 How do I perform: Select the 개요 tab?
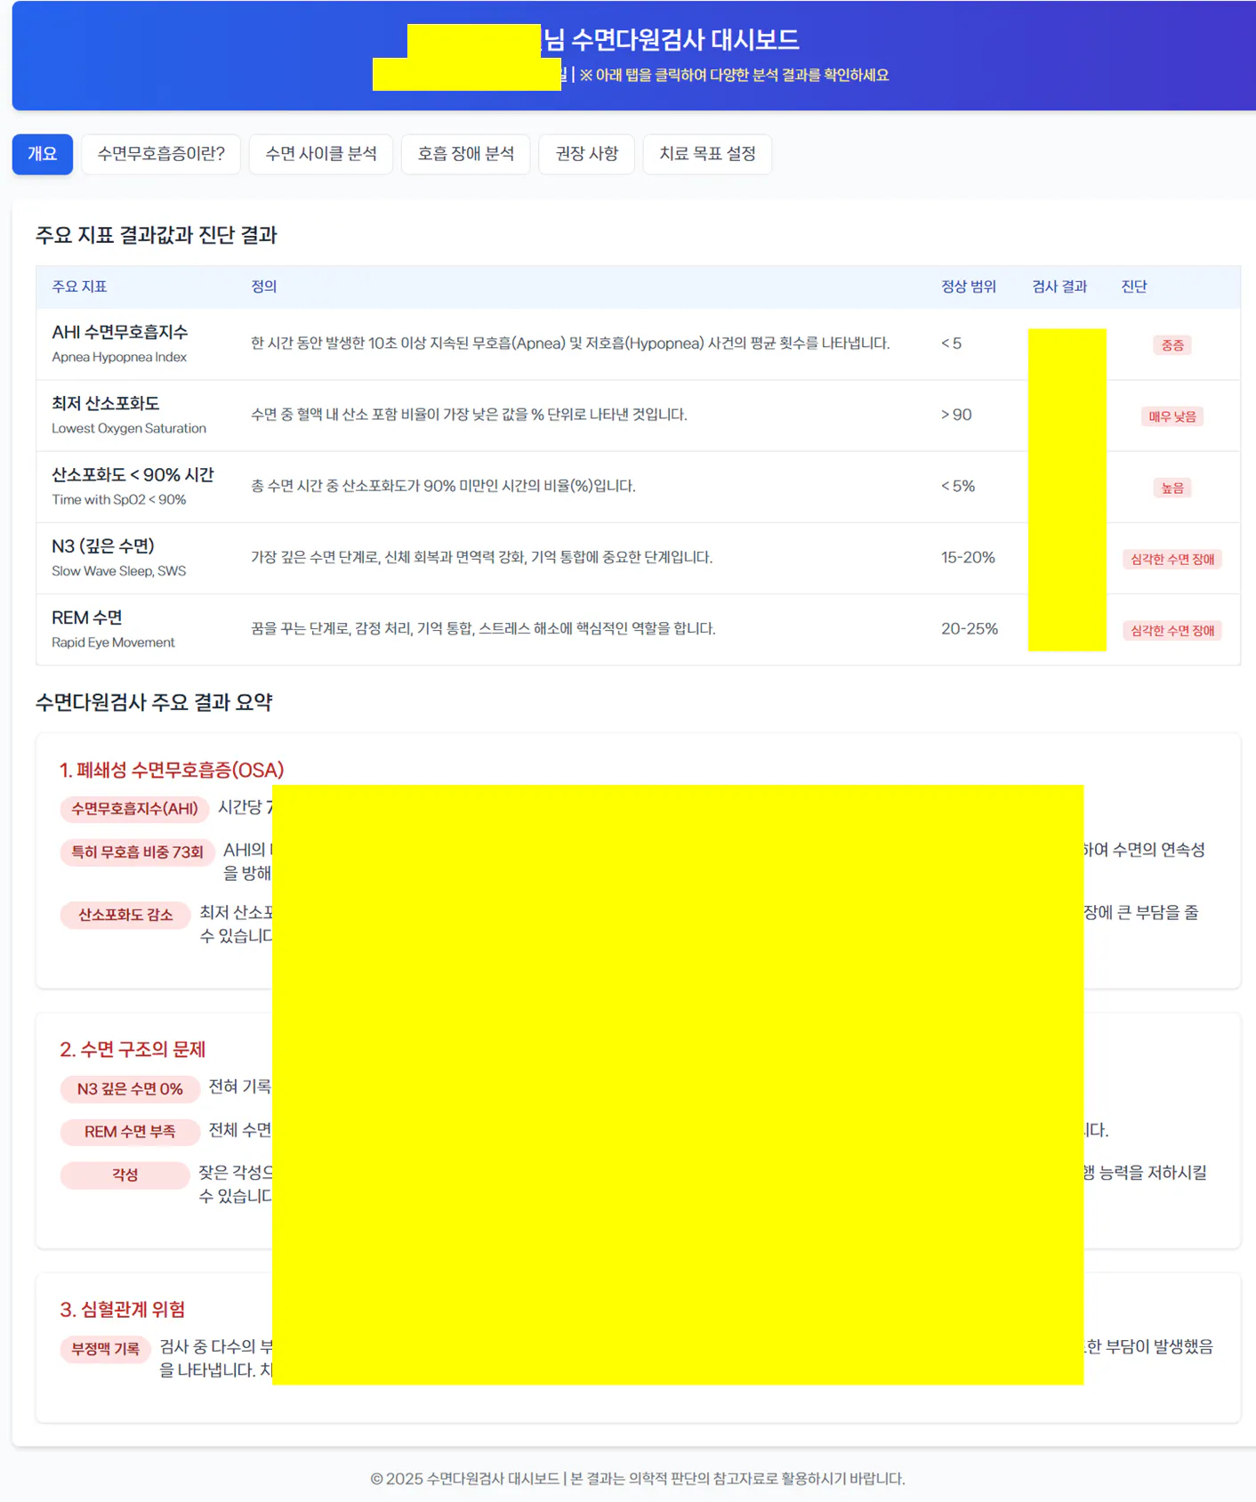click(x=42, y=154)
